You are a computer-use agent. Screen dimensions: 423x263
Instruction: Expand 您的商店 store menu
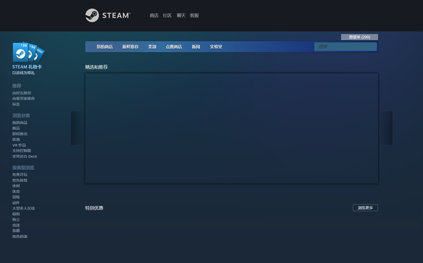click(105, 47)
